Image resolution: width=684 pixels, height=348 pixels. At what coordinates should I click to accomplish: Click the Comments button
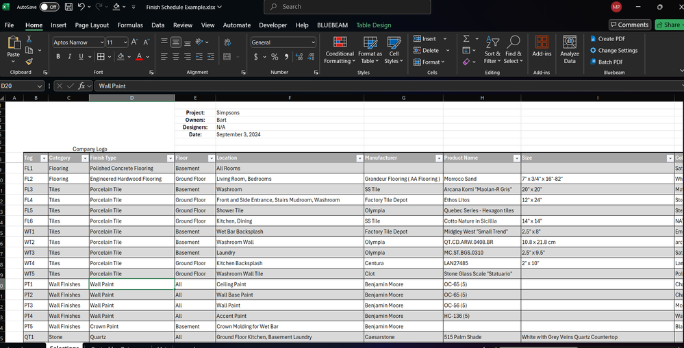pyautogui.click(x=629, y=25)
